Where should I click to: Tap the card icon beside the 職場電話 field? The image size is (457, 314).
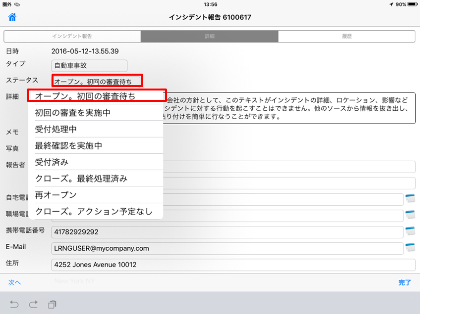[x=409, y=215]
